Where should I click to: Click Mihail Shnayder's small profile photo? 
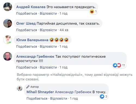pyautogui.click(x=20, y=88)
